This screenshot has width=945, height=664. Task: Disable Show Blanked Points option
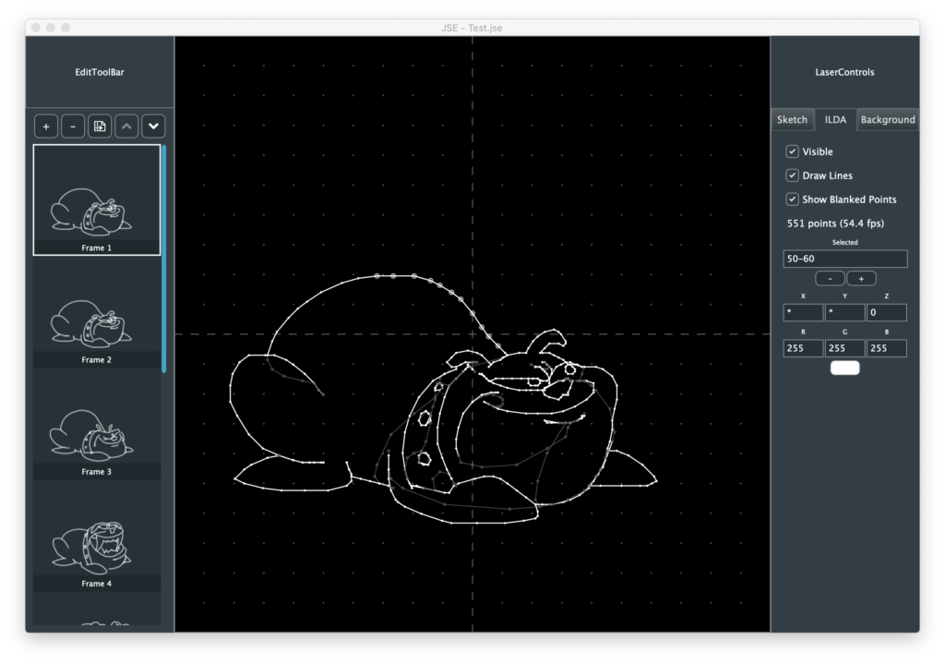(792, 199)
